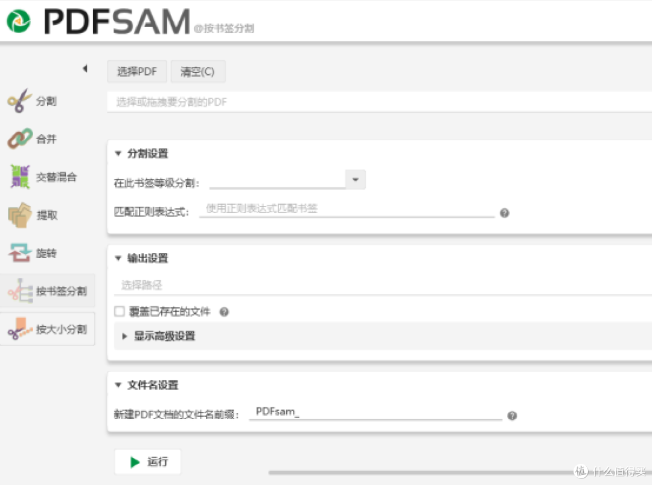Click the 分割 menu label
This screenshot has width=652, height=485.
pyautogui.click(x=46, y=101)
